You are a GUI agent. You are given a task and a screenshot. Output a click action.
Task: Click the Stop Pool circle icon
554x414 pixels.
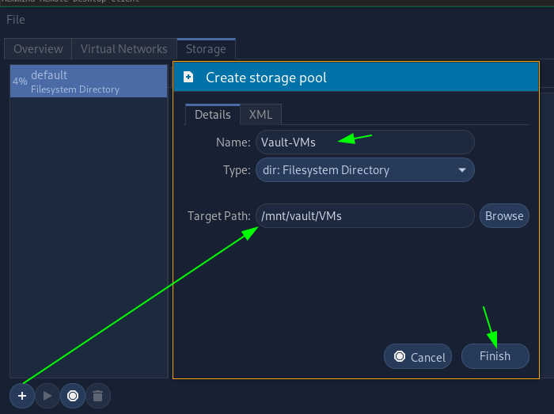tap(73, 395)
